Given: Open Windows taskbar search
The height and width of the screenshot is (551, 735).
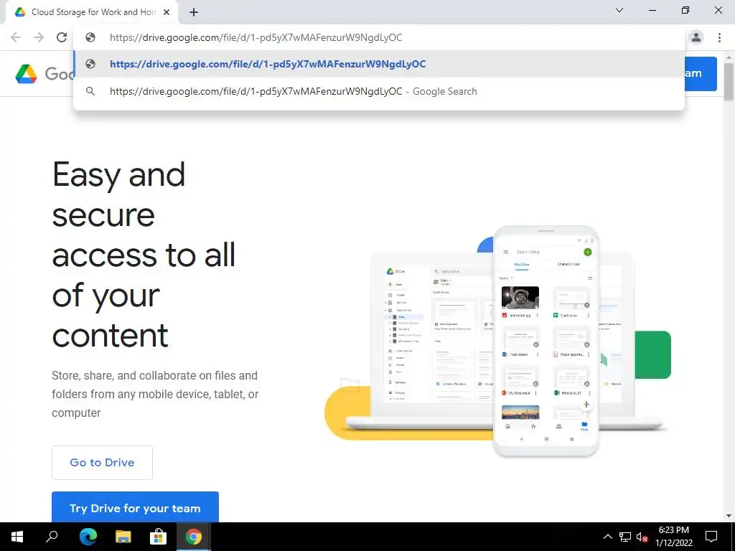Looking at the screenshot, I should point(52,537).
